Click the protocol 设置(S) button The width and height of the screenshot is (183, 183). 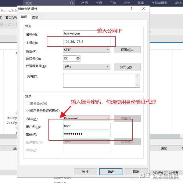pos(127,50)
